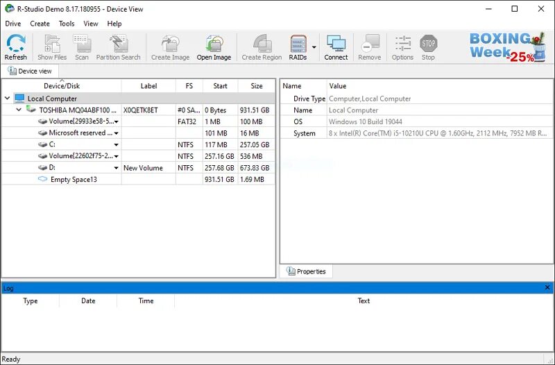Click the '257.05 GB' size cell
The height and width of the screenshot is (365, 555).
pyautogui.click(x=255, y=145)
